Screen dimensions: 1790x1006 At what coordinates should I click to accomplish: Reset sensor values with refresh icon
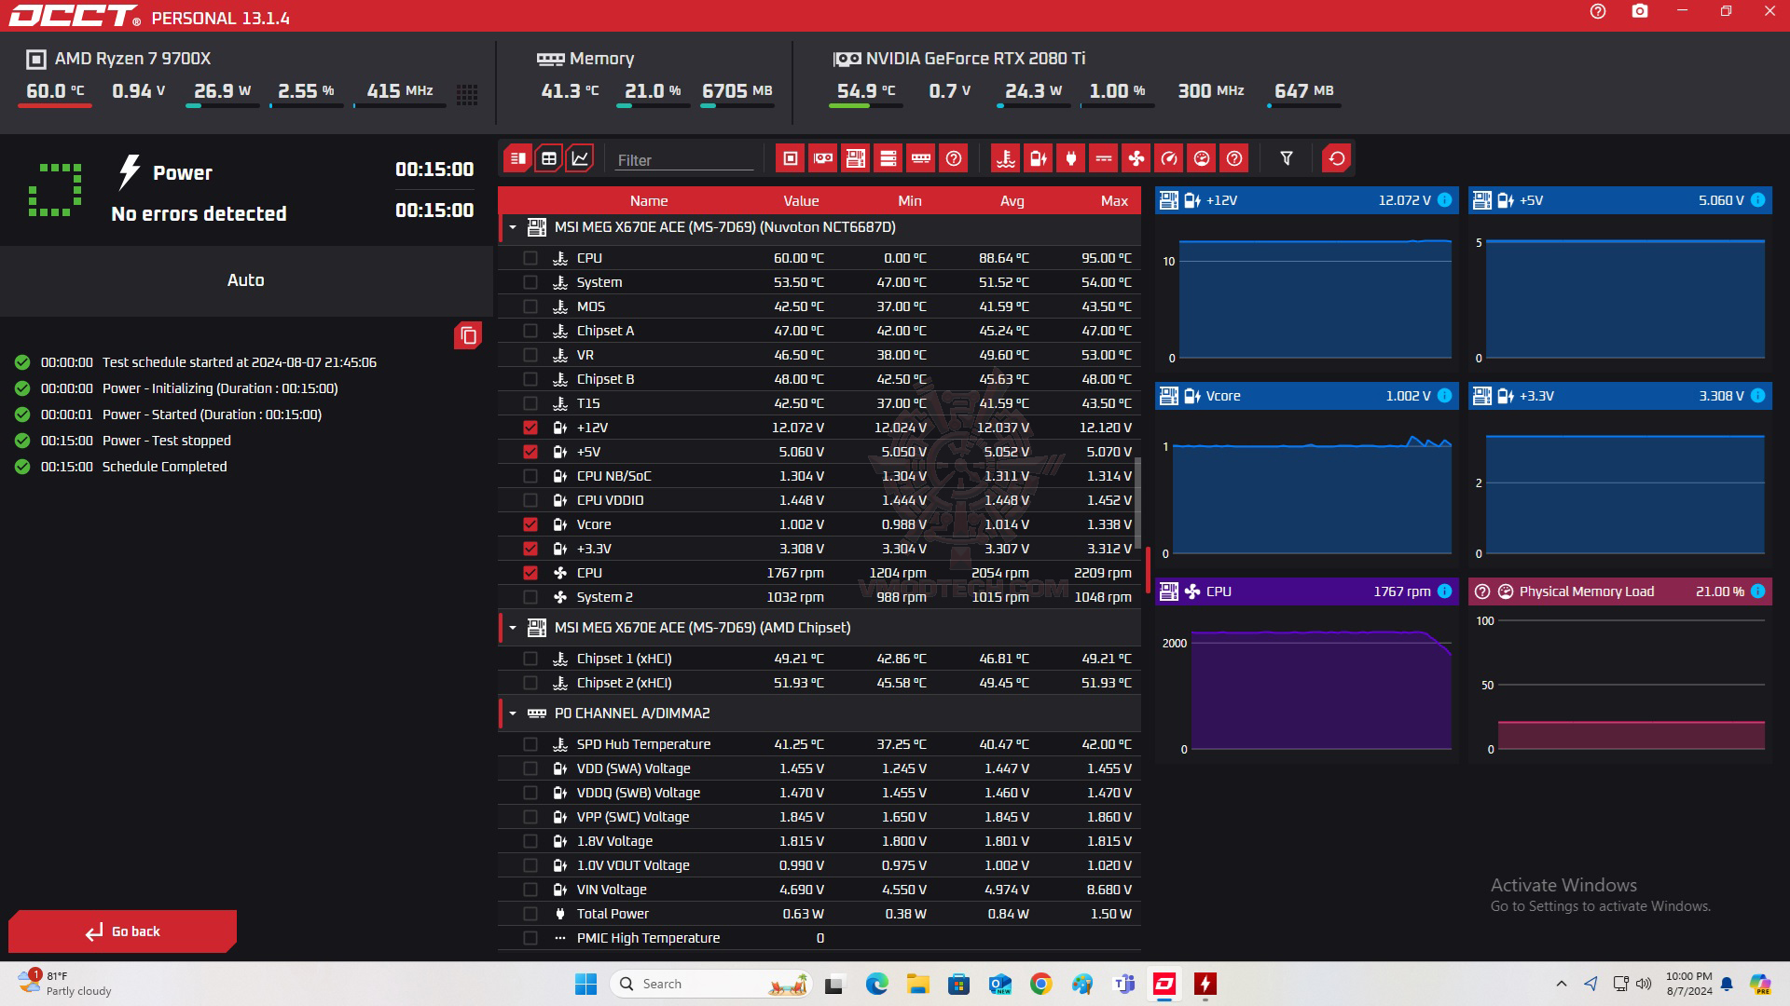tap(1336, 158)
